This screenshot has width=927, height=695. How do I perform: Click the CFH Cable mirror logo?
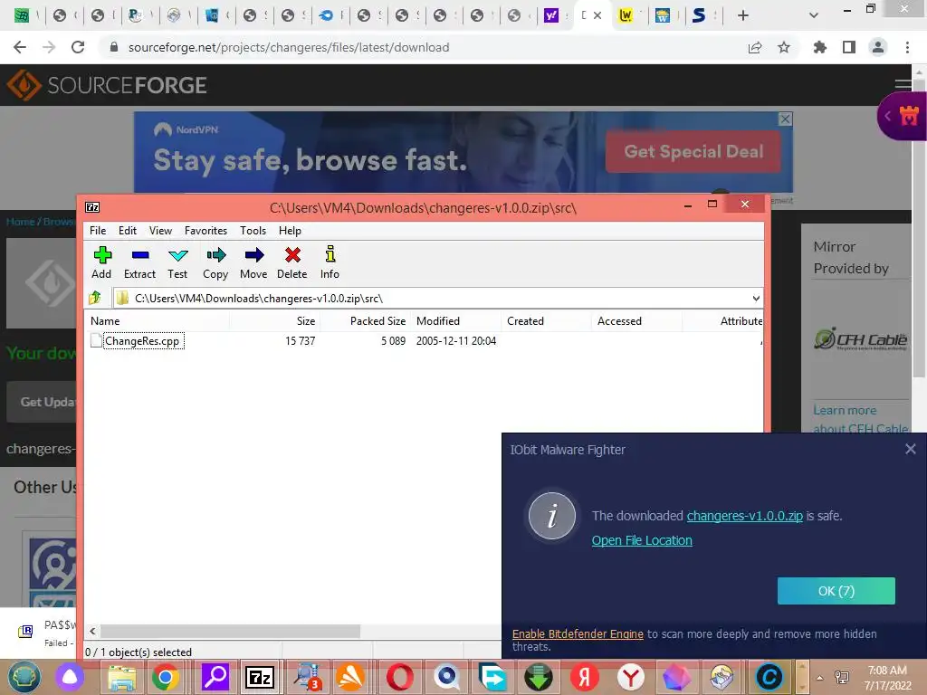coord(860,339)
